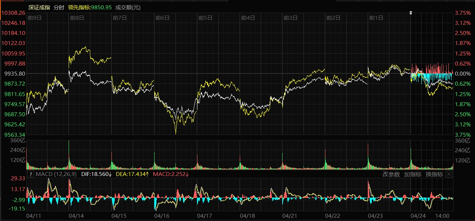Image resolution: width=475 pixels, height=221 pixels.
Task: Click the 04/18 date axis label
Action: pyautogui.click(x=247, y=216)
